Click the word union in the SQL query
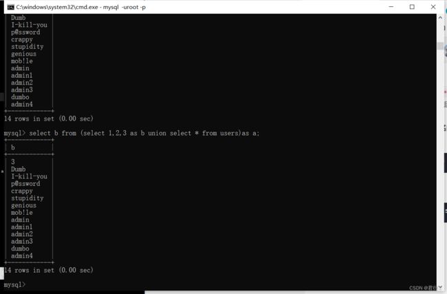The image size is (447, 294). click(157, 134)
